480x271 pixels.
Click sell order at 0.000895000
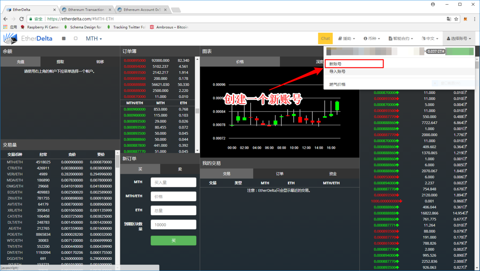pyautogui.click(x=158, y=60)
